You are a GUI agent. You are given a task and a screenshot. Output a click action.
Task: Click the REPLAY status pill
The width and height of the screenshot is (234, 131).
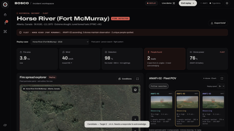tap(152, 3)
